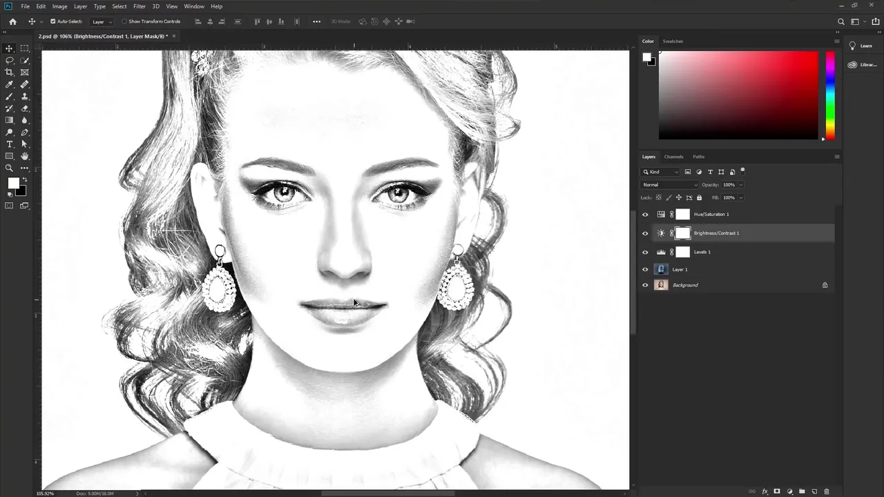Select the Eyedropper tool
Screen dimensions: 884x497
10,84
